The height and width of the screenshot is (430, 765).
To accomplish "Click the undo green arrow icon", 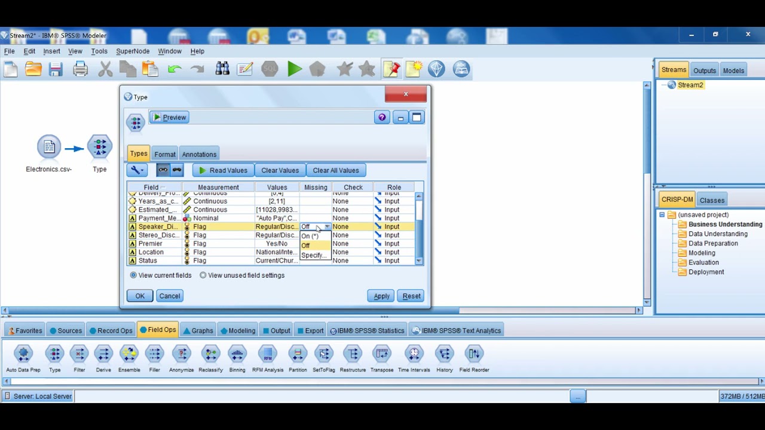I will pyautogui.click(x=175, y=69).
